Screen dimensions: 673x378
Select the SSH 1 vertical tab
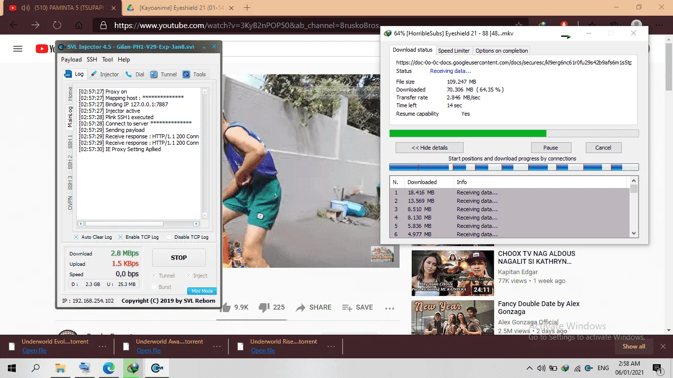point(70,141)
